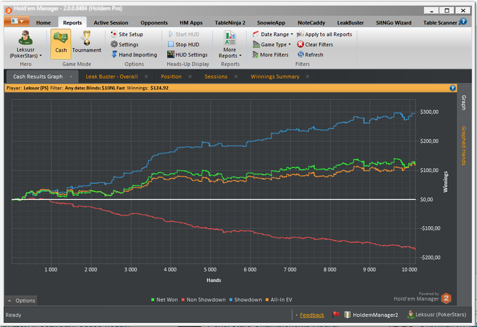Select Cash game mode
The width and height of the screenshot is (477, 327).
pyautogui.click(x=61, y=44)
